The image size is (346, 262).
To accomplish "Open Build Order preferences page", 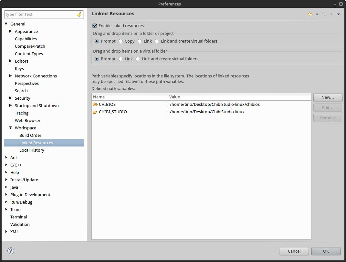I will tap(30, 135).
